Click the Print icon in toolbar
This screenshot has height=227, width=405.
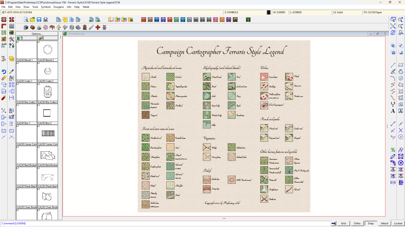(46, 20)
